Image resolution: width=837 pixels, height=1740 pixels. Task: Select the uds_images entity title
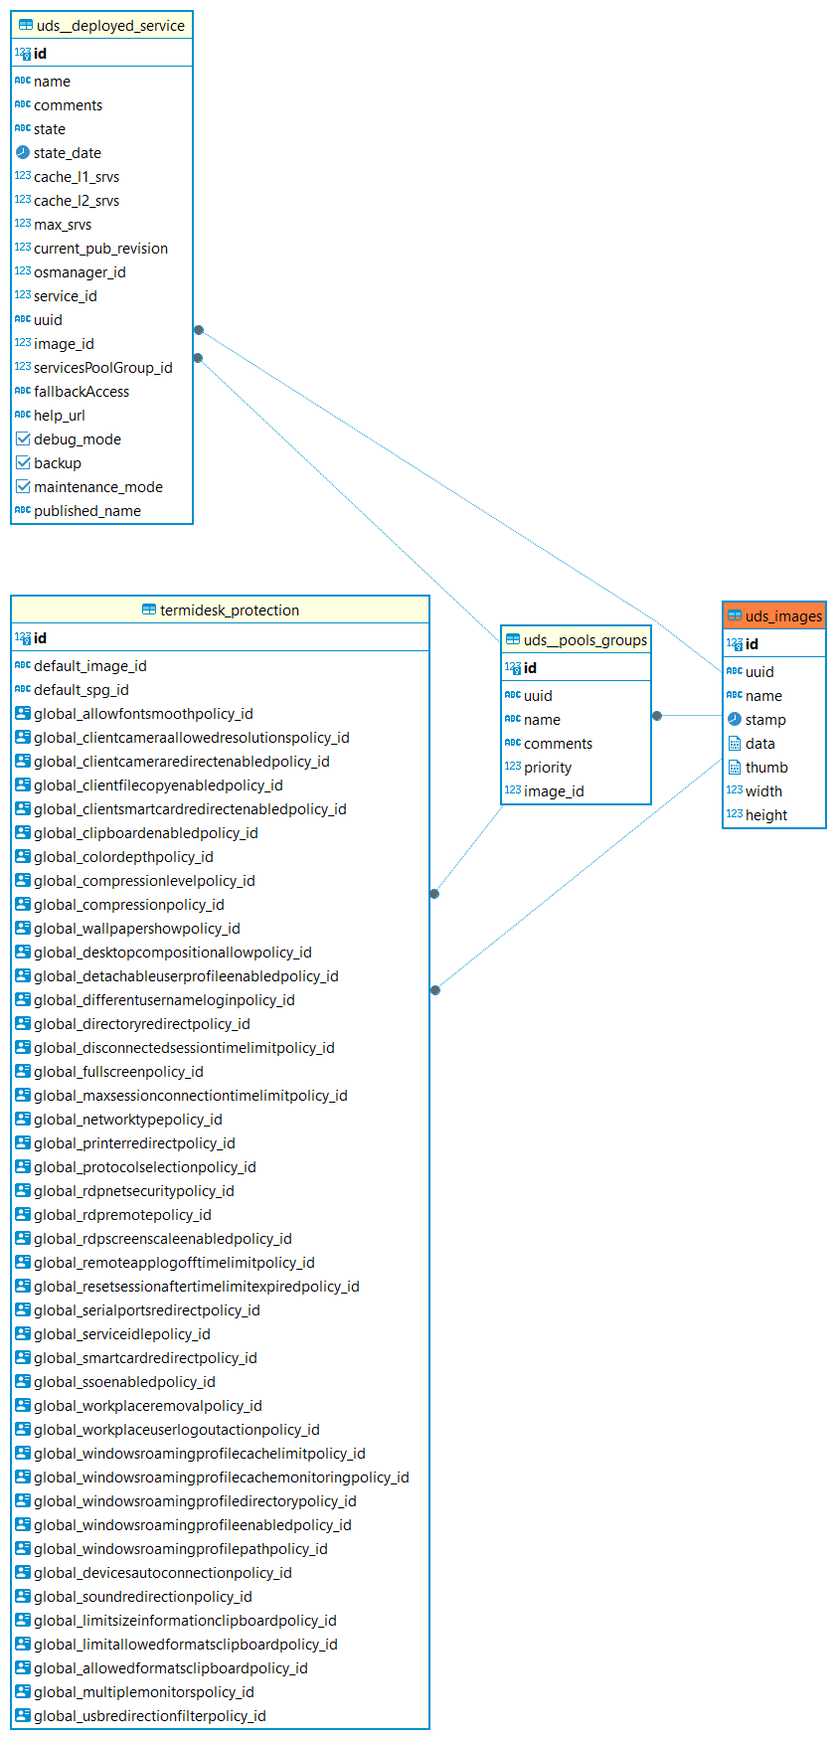(783, 615)
